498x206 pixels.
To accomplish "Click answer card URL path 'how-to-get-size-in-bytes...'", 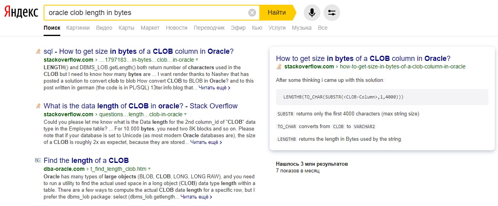I will click(403, 66).
